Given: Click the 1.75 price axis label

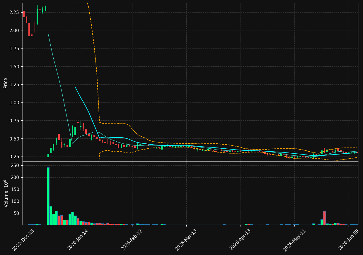Looking at the screenshot, I should (x=15, y=48).
